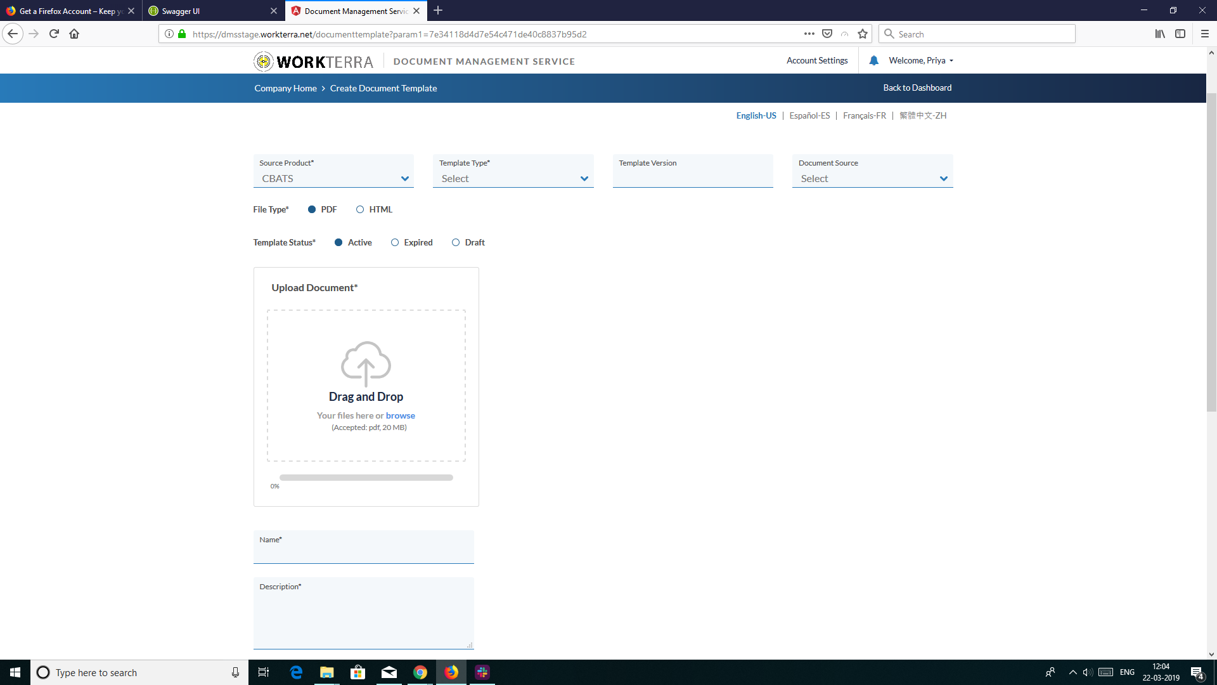The image size is (1217, 685).
Task: Open File Explorer from the taskbar
Action: (326, 672)
